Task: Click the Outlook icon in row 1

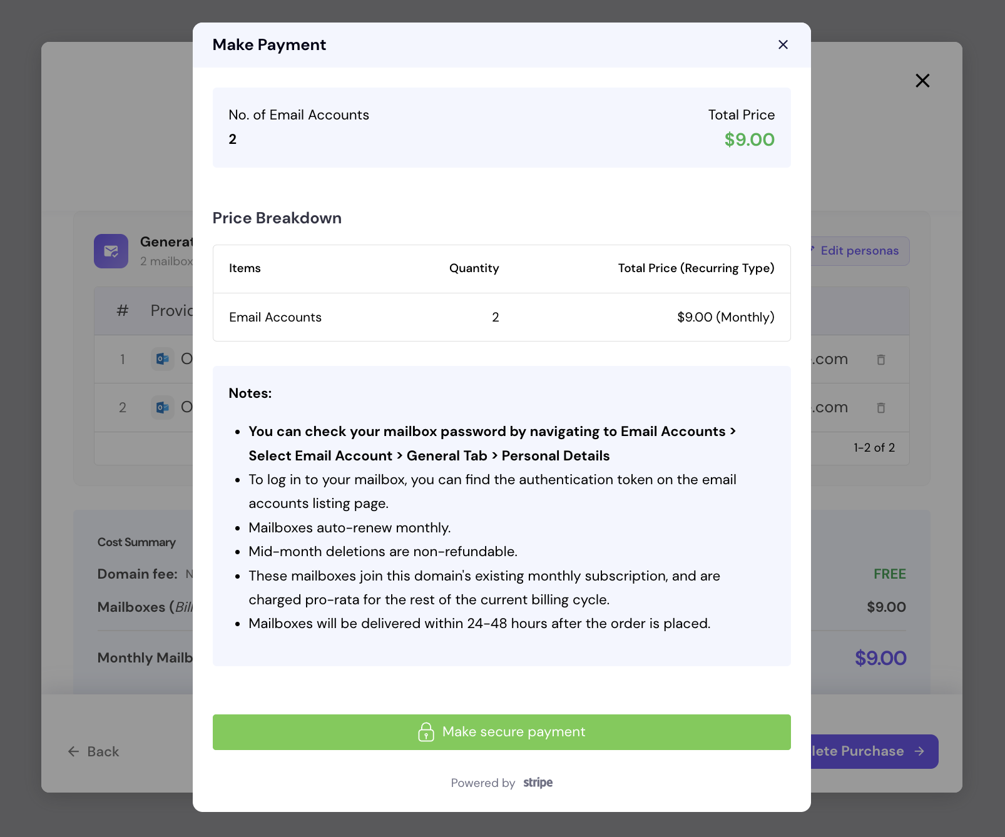Action: point(163,359)
